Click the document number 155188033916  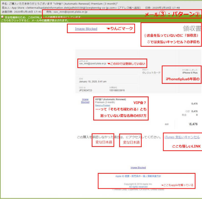click(117, 90)
